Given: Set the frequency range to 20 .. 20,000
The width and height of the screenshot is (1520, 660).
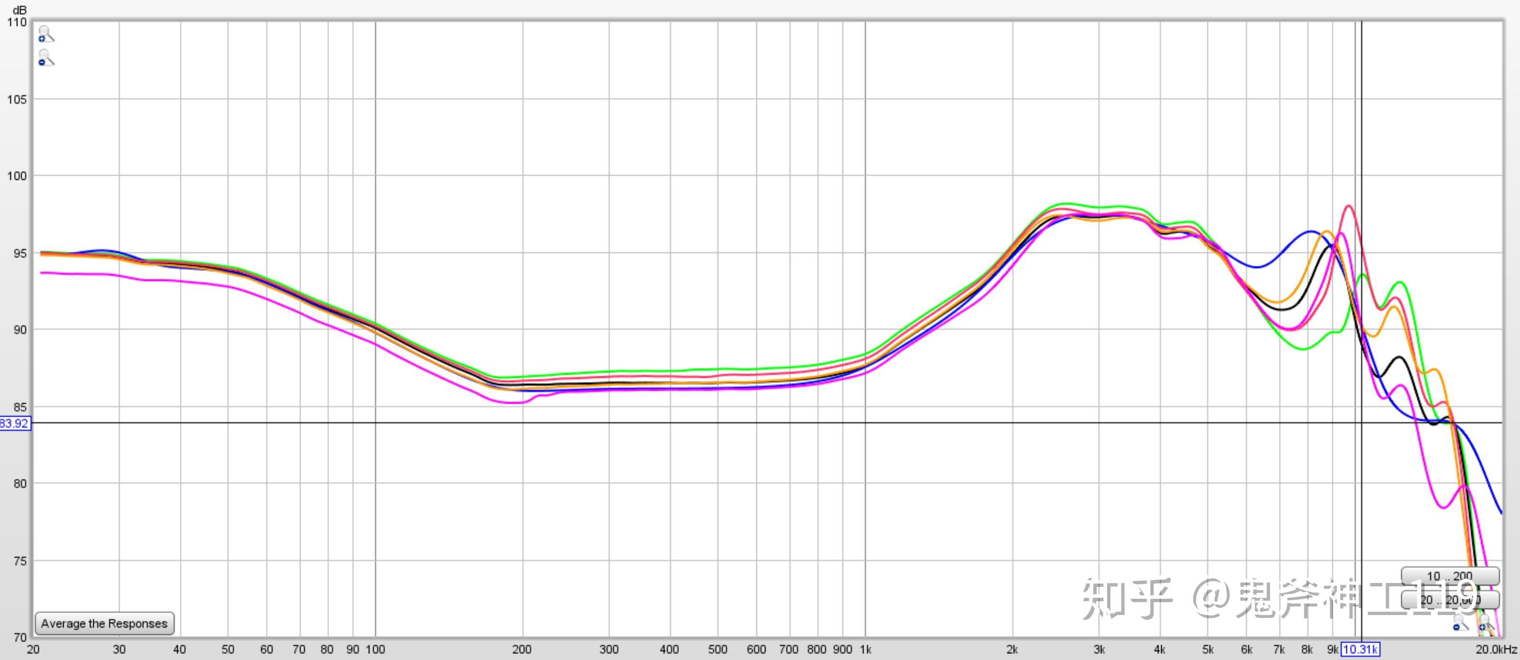Looking at the screenshot, I should [x=1449, y=599].
